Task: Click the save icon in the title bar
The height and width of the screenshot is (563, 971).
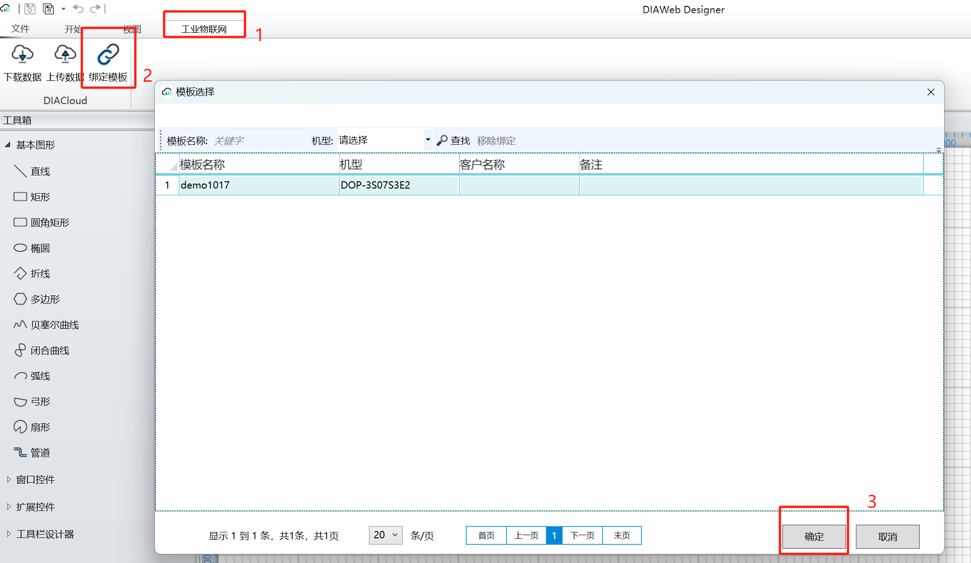Action: tap(30, 9)
